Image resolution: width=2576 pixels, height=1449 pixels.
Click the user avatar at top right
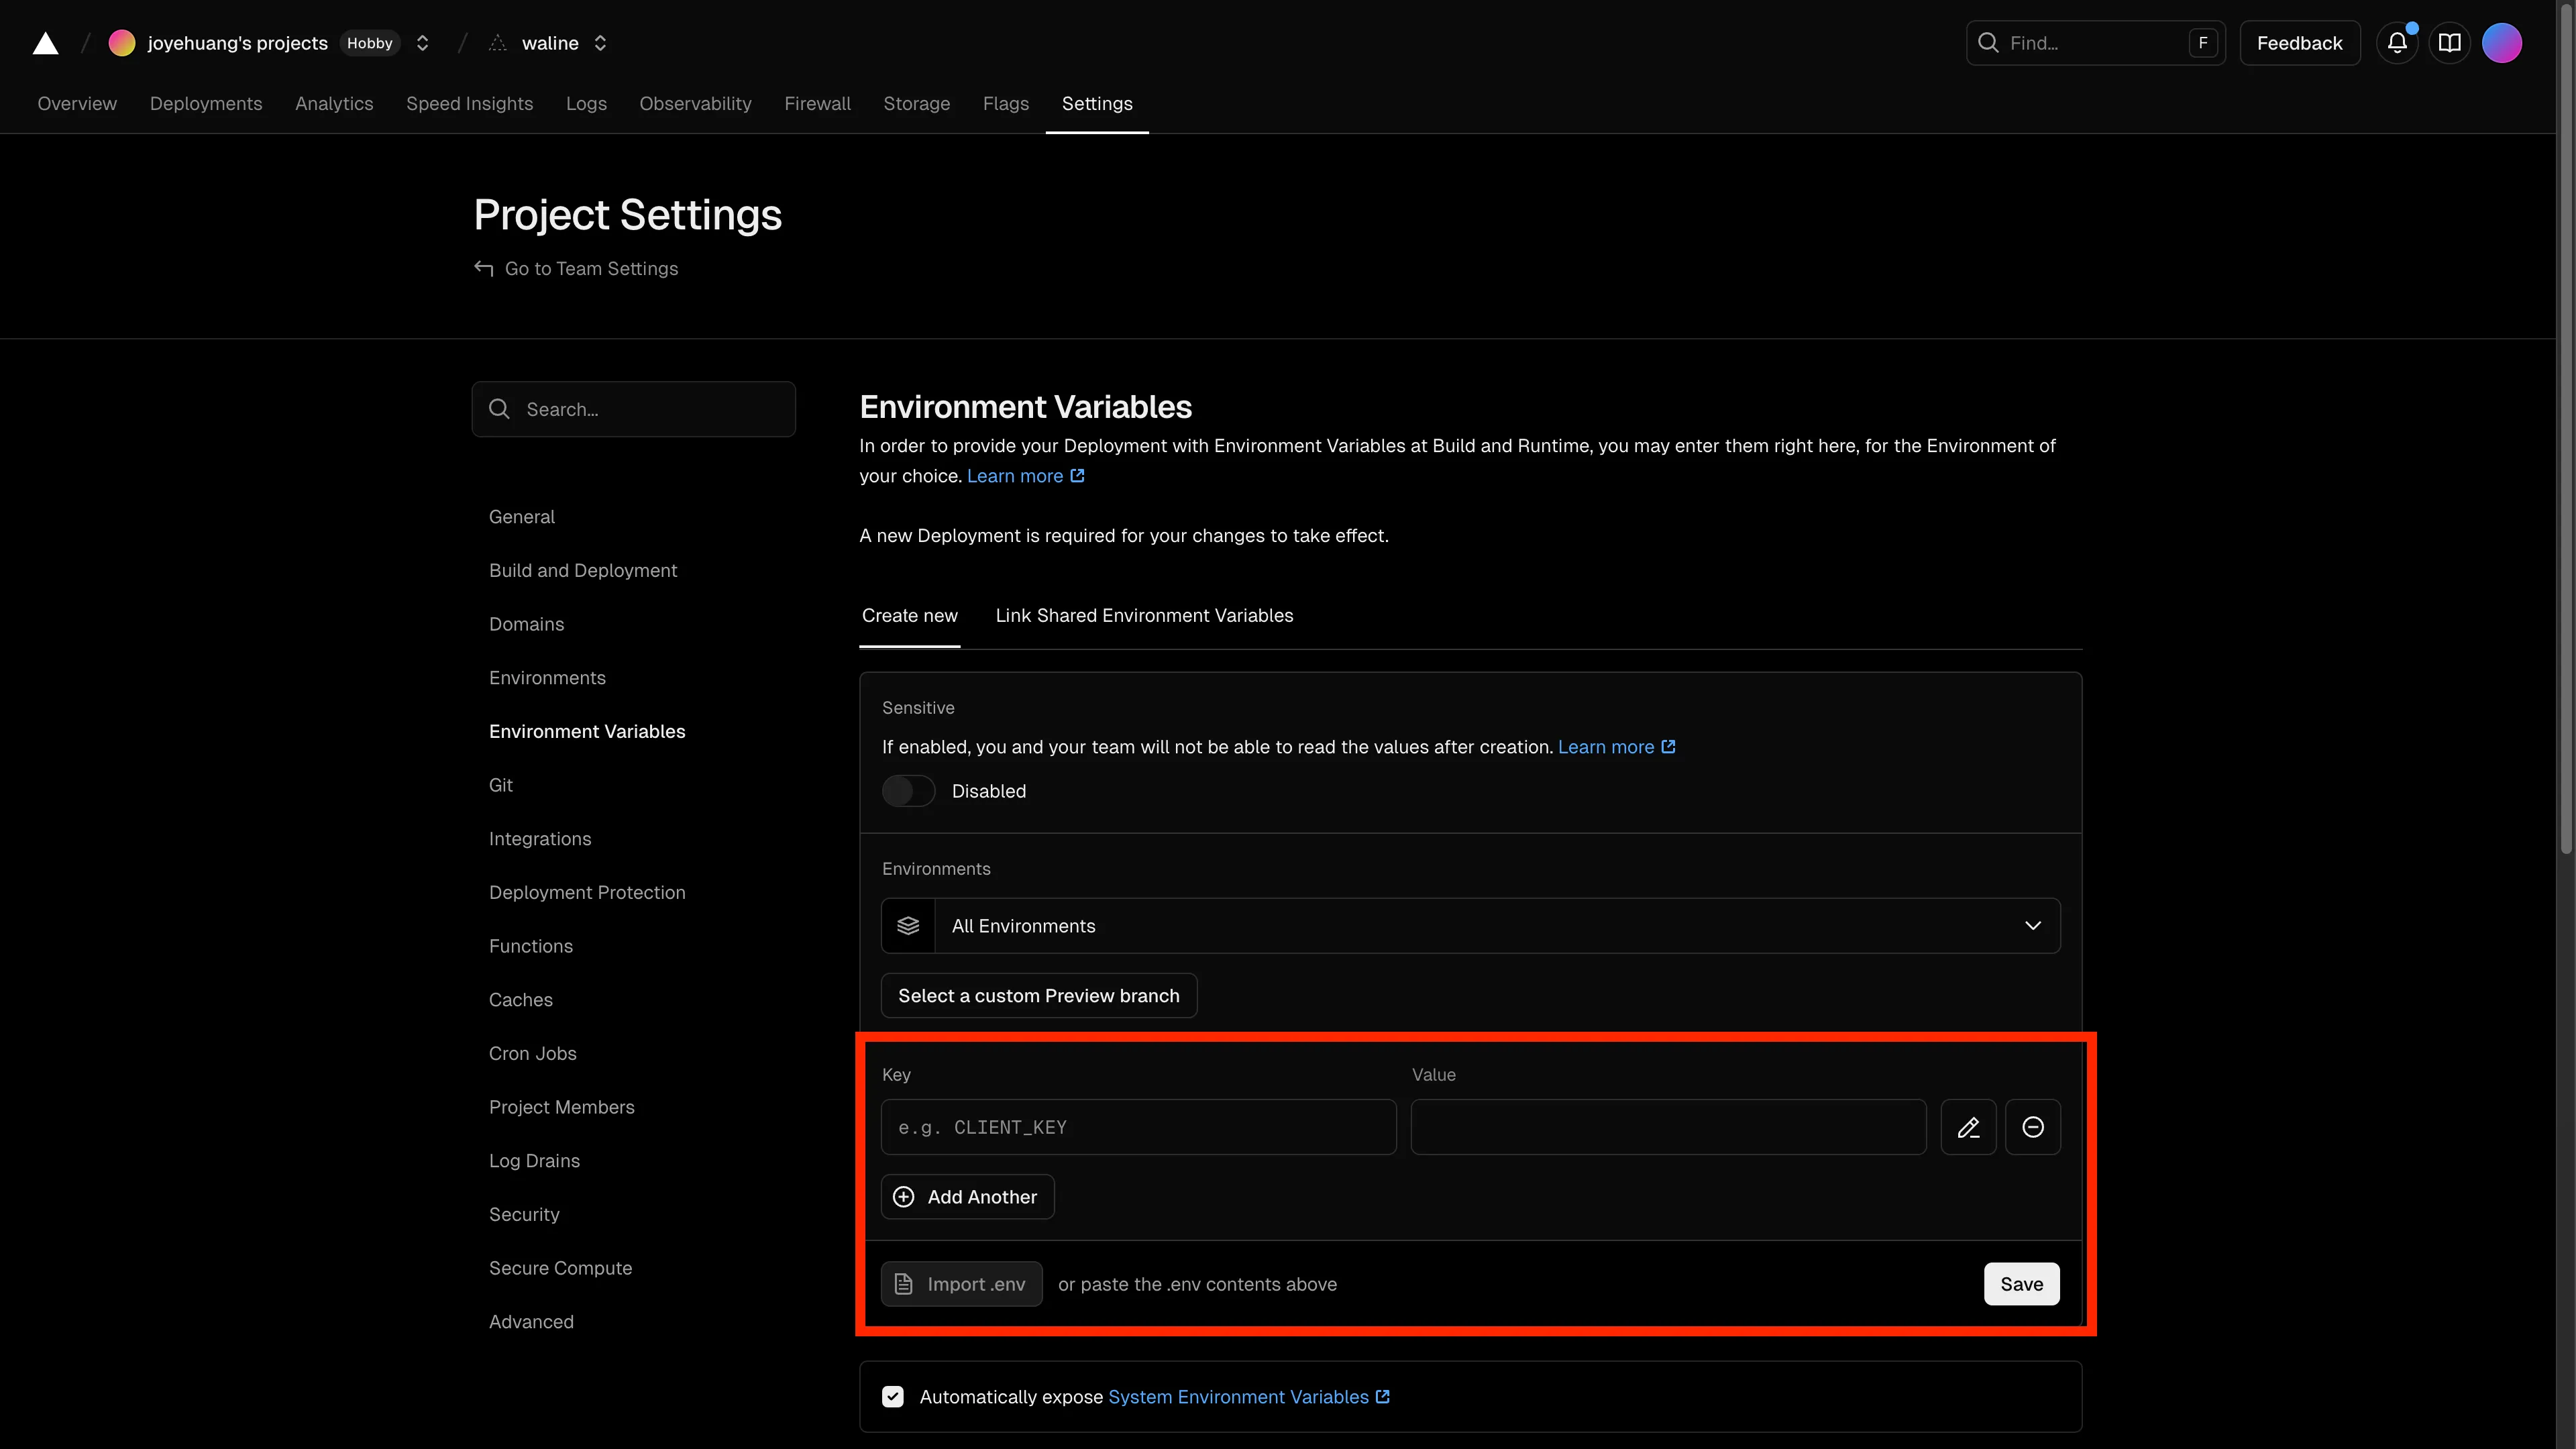[x=2501, y=43]
